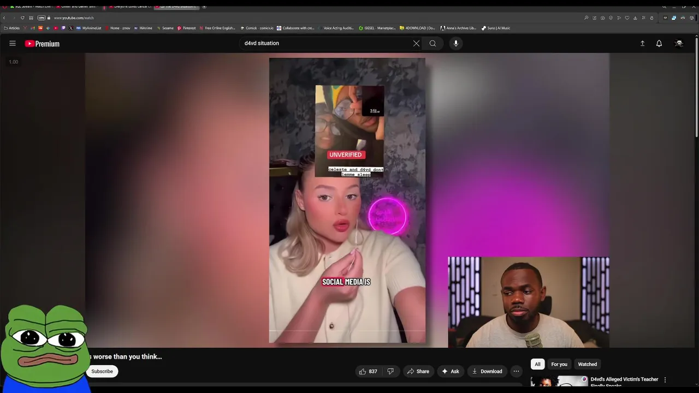Open the HiAnime bookmark

click(x=143, y=28)
